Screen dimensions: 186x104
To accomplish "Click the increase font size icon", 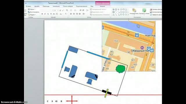I will click(x=60, y=10).
